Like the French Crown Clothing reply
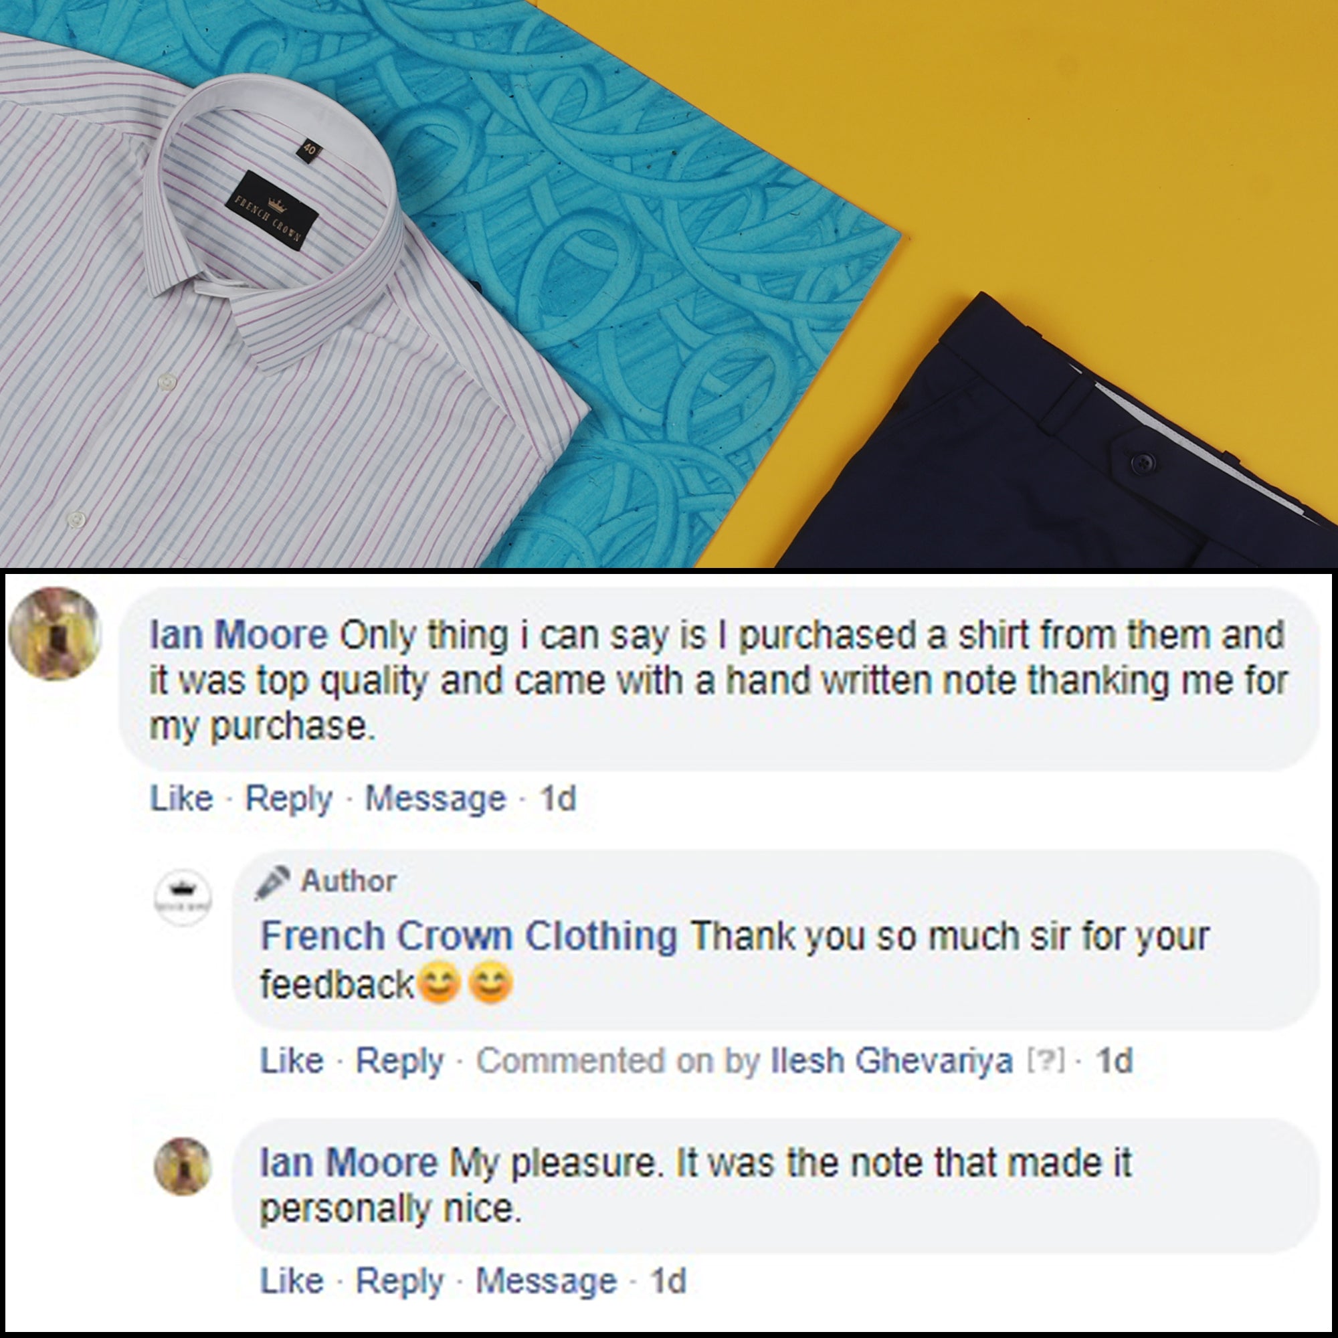 292,1060
